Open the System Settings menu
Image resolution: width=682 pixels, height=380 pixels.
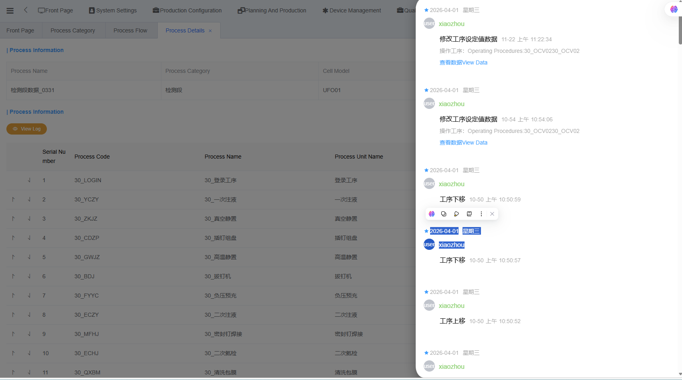[x=113, y=10]
